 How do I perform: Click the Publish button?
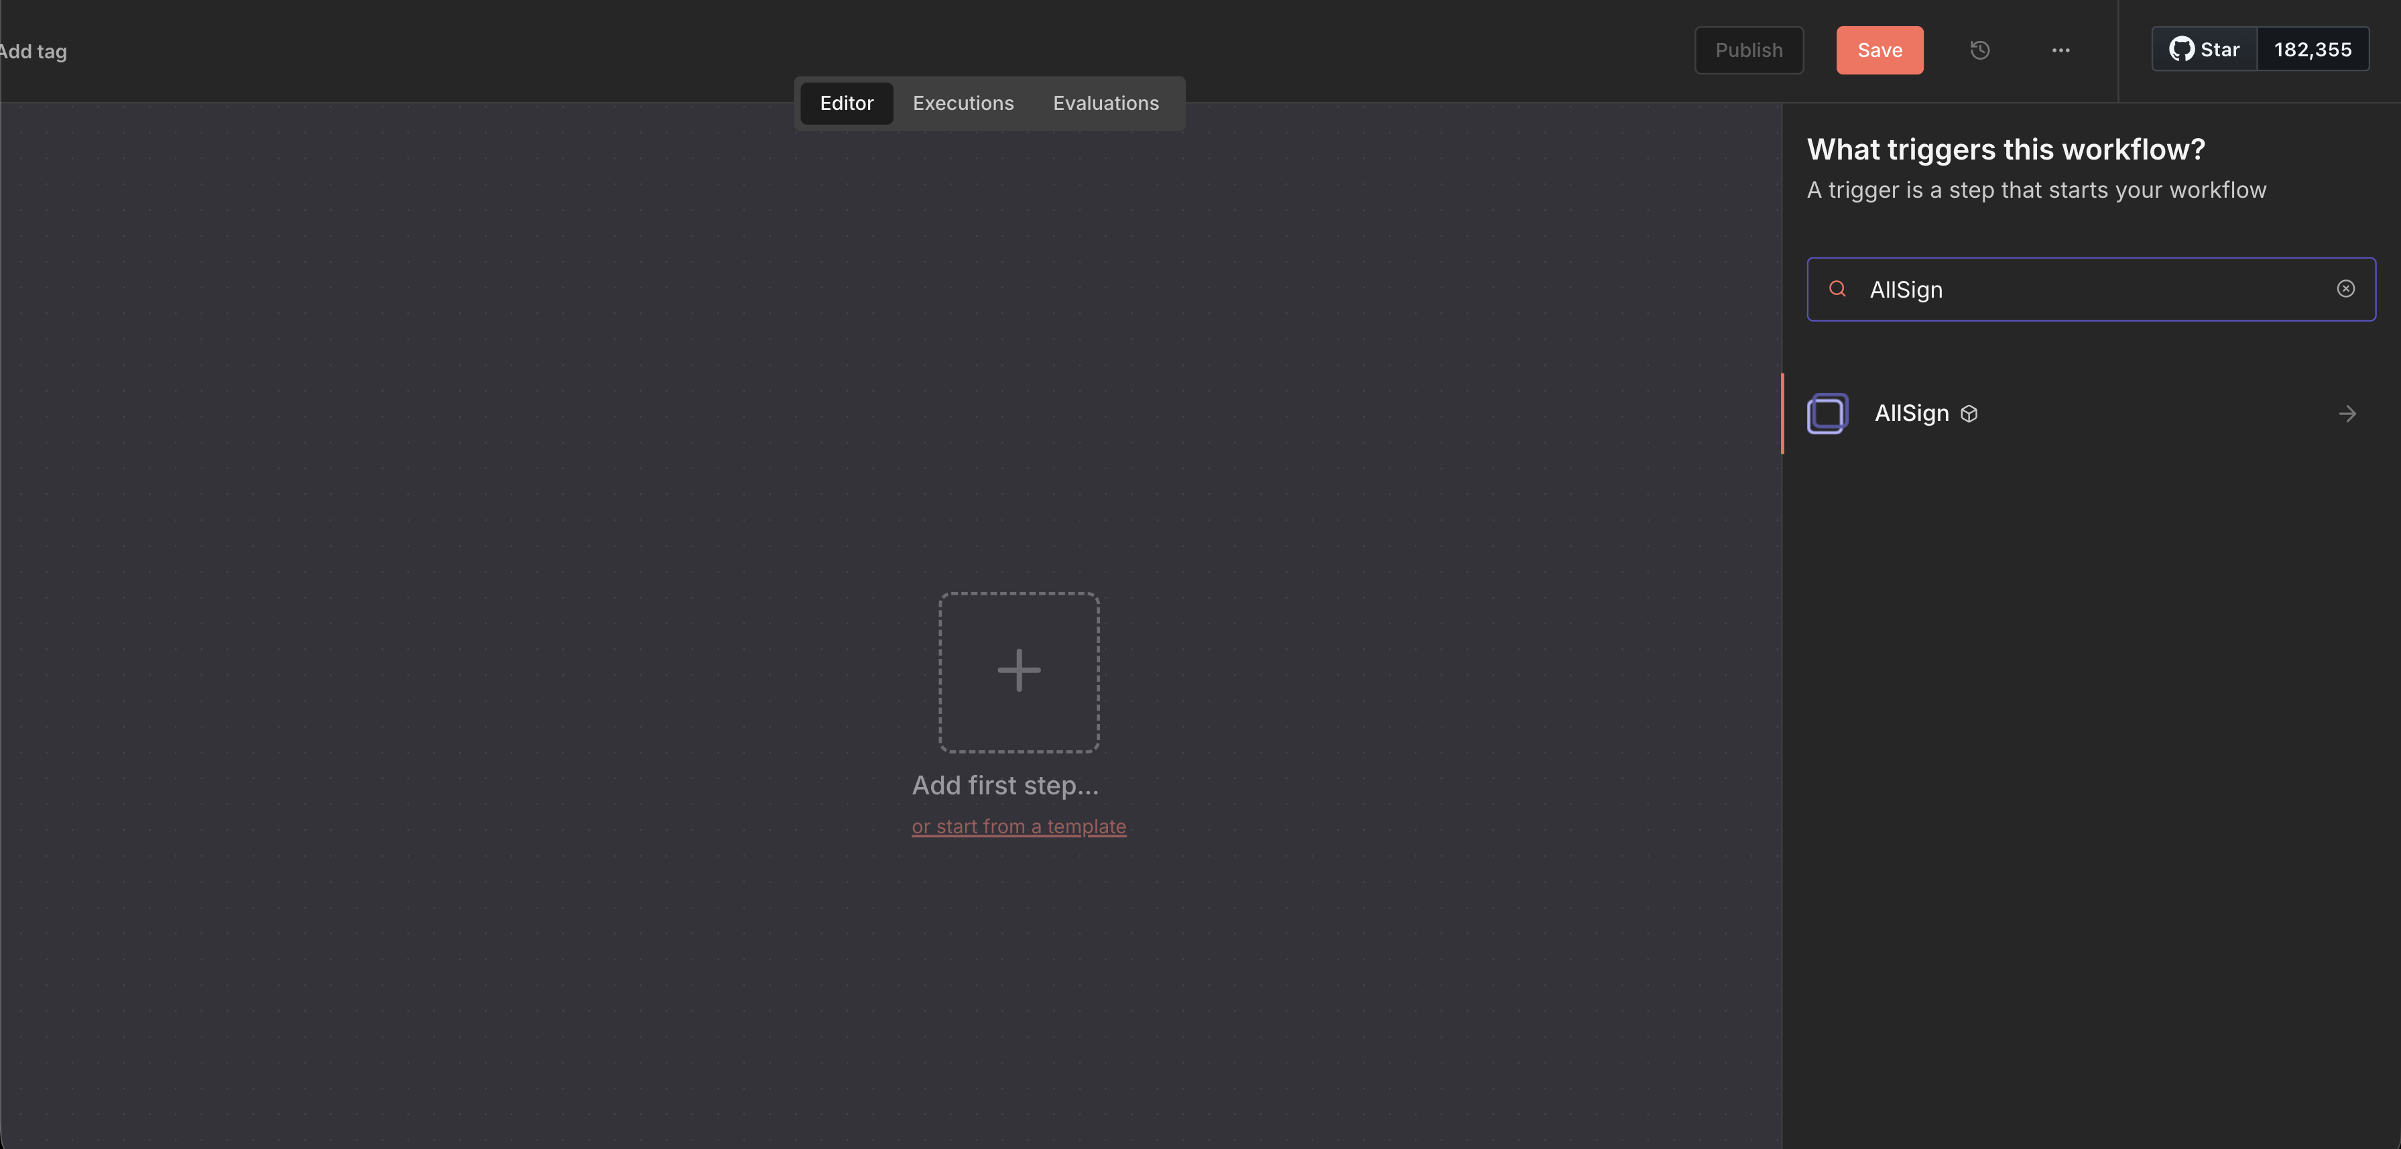pos(1749,50)
